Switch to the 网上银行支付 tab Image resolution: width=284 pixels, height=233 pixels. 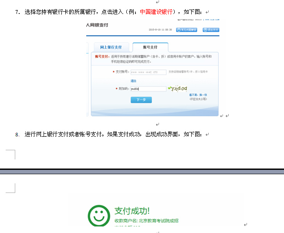click(111, 47)
